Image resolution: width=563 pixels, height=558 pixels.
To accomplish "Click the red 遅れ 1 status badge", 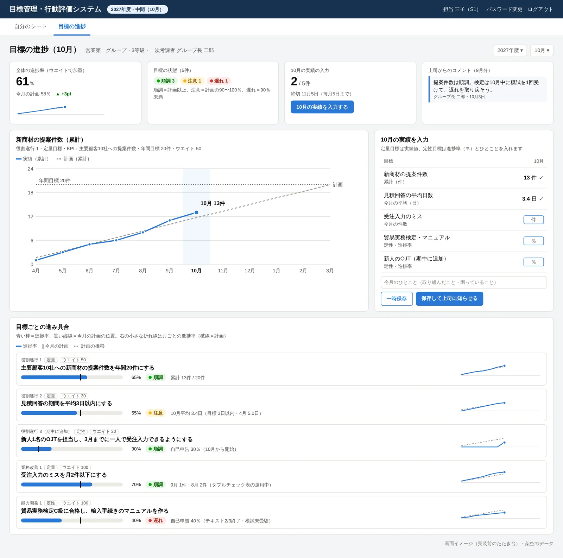I will click(x=219, y=81).
